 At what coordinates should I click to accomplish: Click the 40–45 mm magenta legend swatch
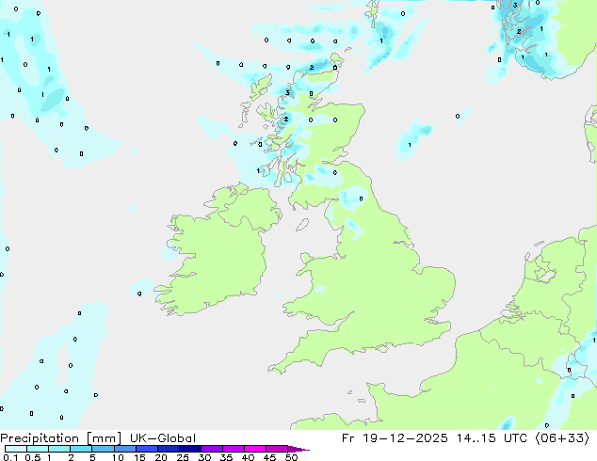255,449
